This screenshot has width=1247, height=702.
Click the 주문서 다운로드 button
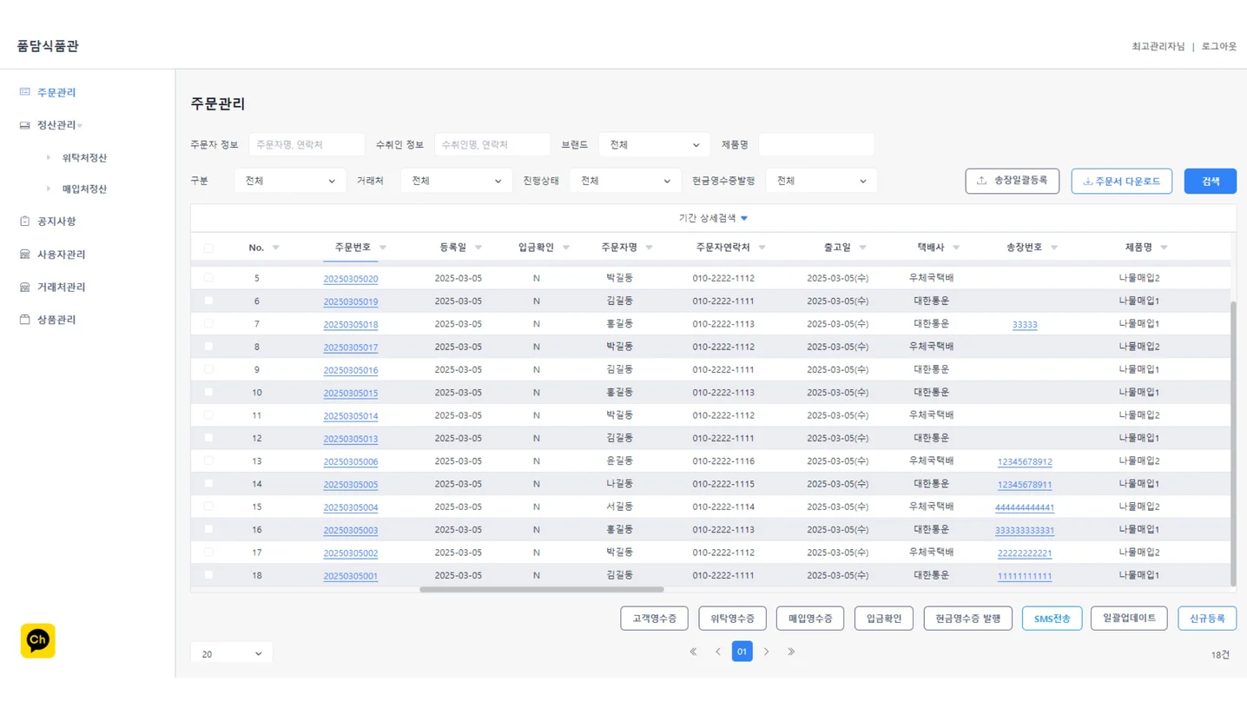tap(1121, 181)
